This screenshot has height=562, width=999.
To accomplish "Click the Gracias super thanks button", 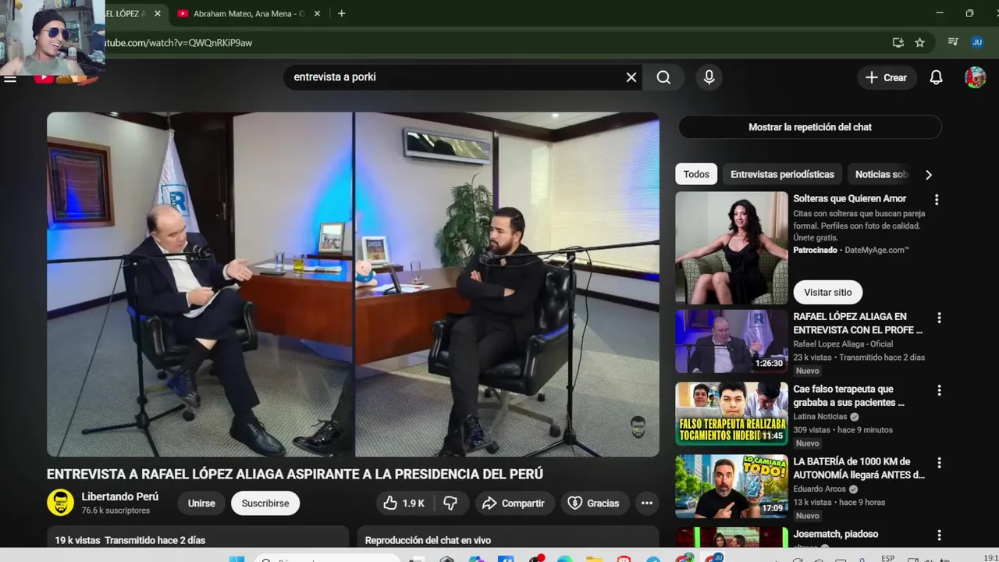I will (593, 503).
